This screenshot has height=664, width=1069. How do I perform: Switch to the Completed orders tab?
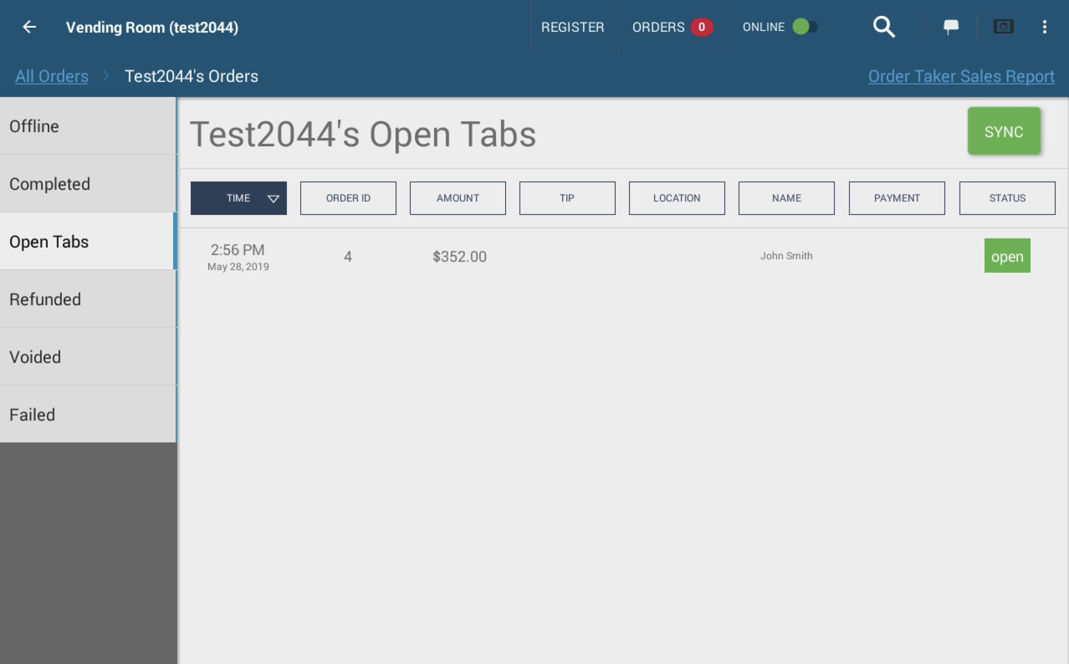point(88,184)
